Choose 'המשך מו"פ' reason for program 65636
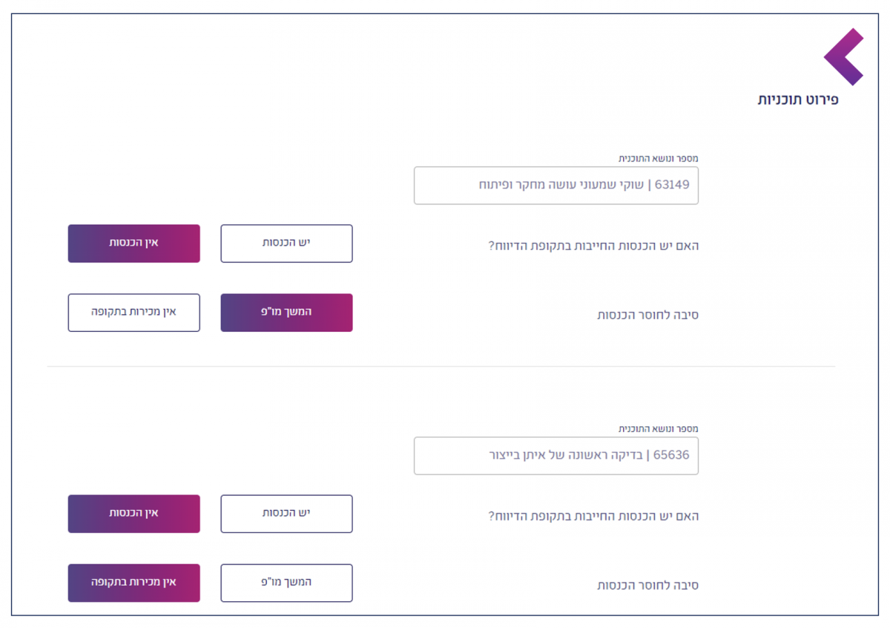The height and width of the screenshot is (628, 890). 286,583
